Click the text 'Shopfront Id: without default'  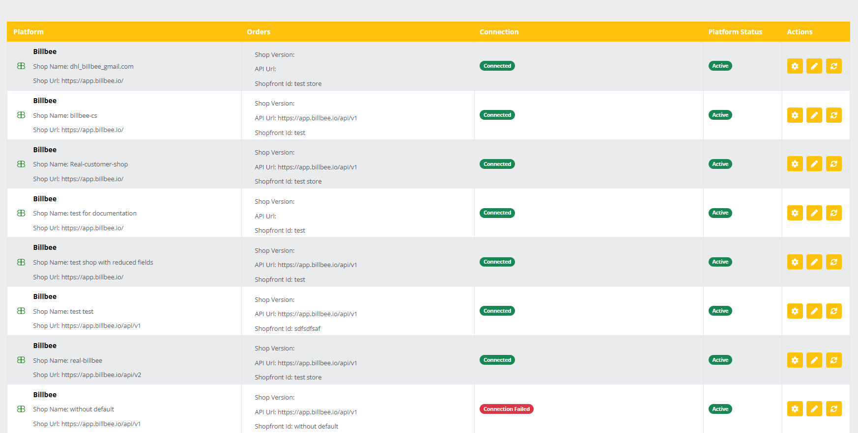point(296,427)
